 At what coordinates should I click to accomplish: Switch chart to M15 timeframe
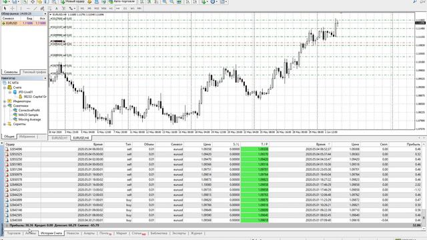96,9
